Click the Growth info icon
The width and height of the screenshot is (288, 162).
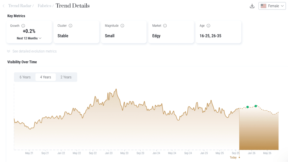[23, 26]
